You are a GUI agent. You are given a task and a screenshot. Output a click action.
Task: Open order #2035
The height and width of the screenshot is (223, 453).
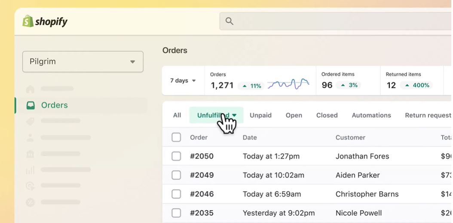coord(202,213)
